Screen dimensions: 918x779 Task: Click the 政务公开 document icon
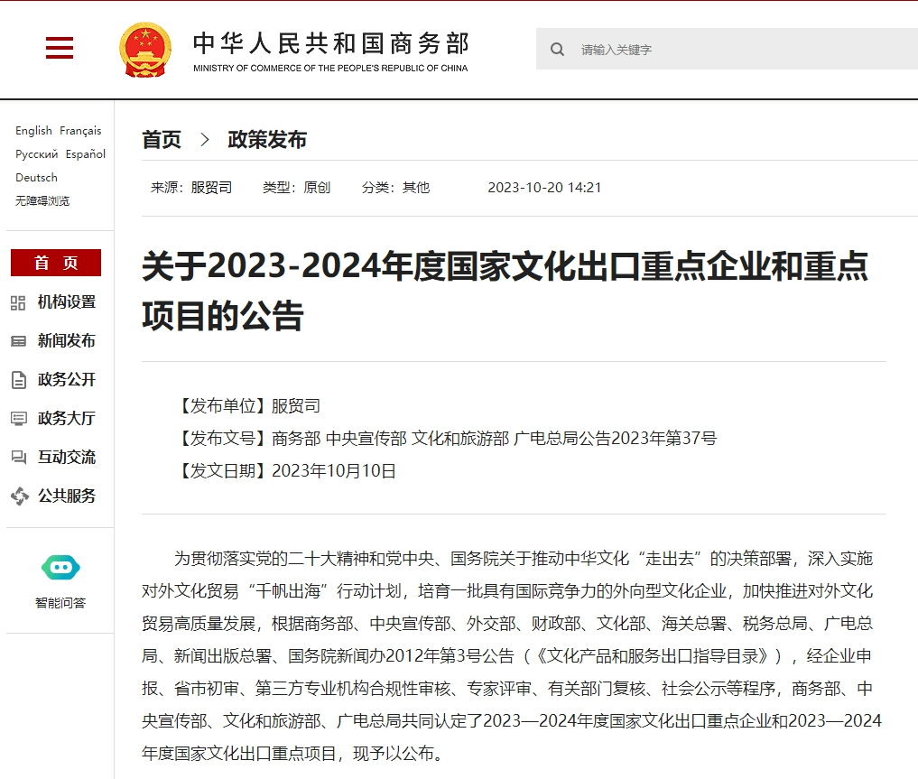point(19,380)
